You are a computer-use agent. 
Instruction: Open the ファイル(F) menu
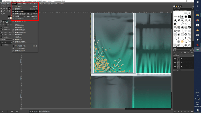click(x=3, y=4)
